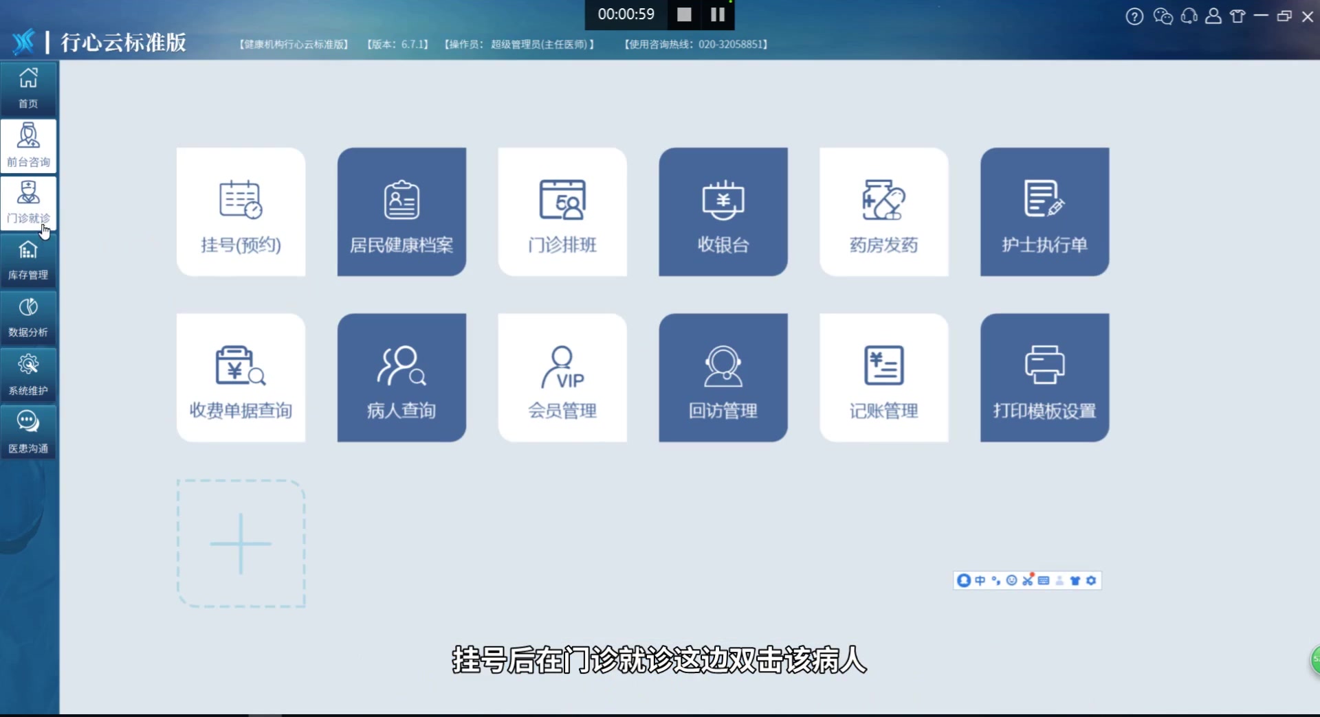Open the customer service headset icon

pyautogui.click(x=1189, y=16)
